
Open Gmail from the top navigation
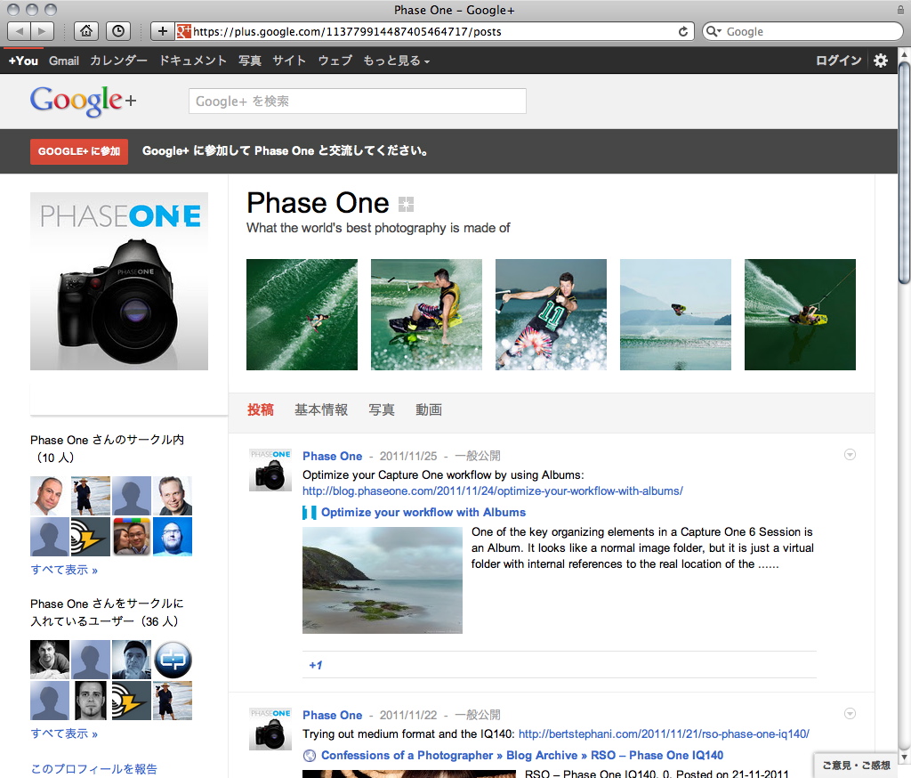63,60
